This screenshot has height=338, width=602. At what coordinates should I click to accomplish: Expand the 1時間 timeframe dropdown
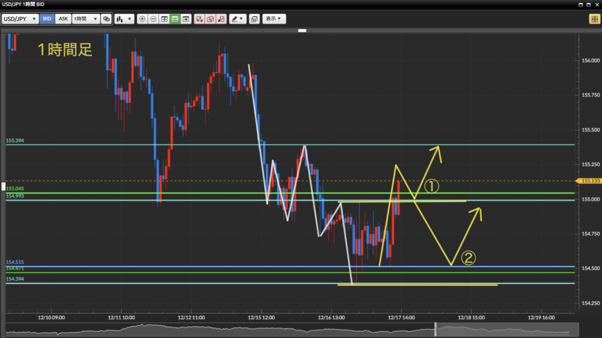(x=85, y=19)
